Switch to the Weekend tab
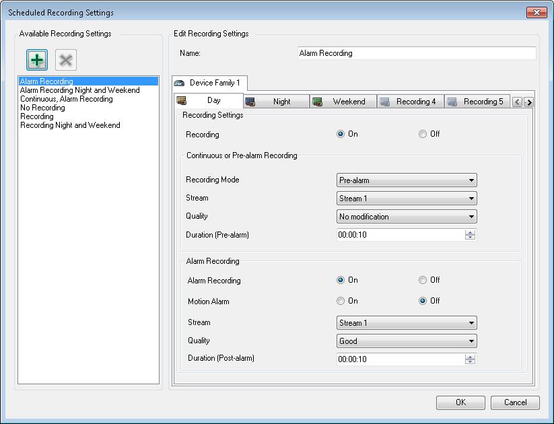 (343, 102)
